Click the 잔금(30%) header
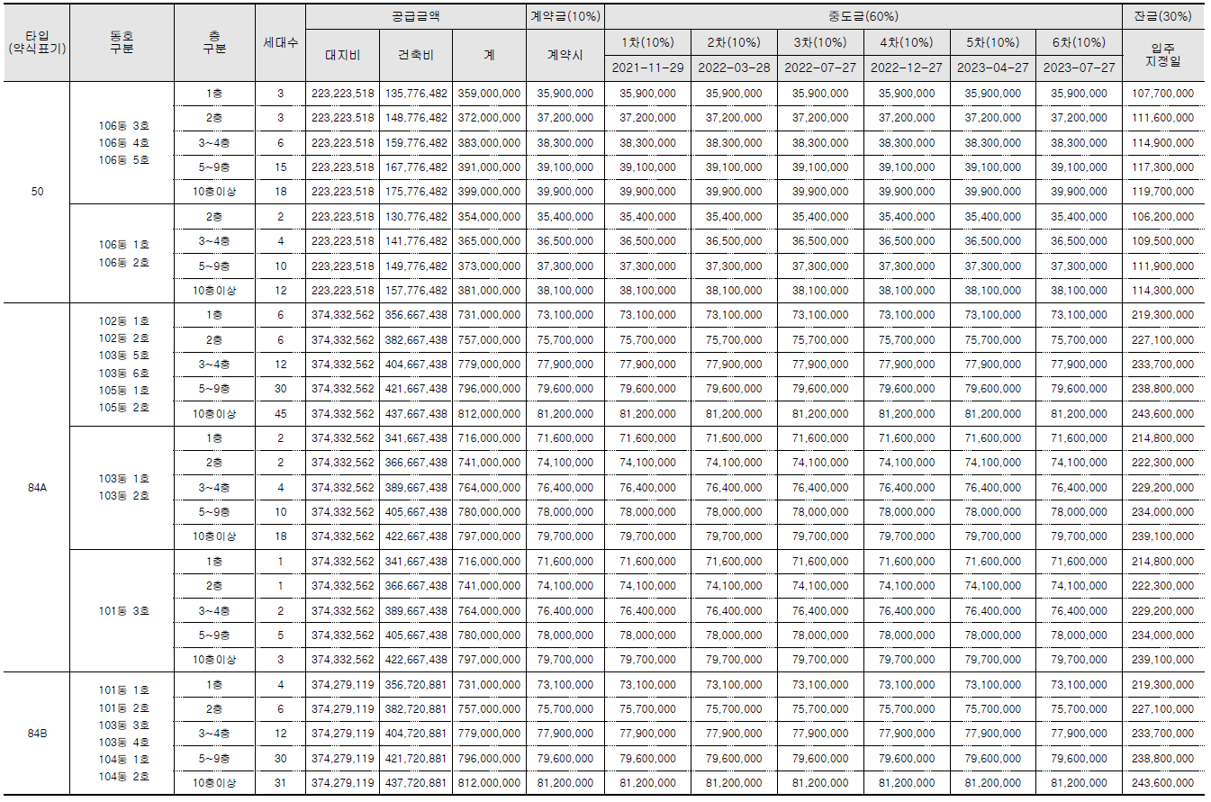Viewport: 1211px width, 802px height. coord(1162,16)
